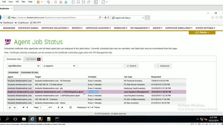Screen dimensions: 223x125
Task: Open the browser home icon
Action: click(x=213, y=17)
